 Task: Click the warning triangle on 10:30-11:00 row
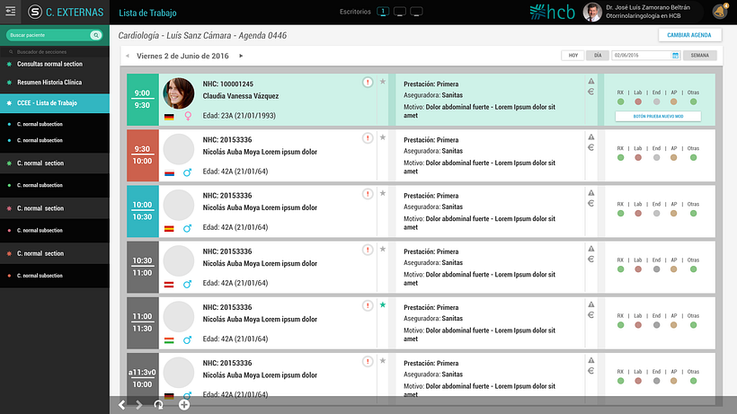click(591, 249)
